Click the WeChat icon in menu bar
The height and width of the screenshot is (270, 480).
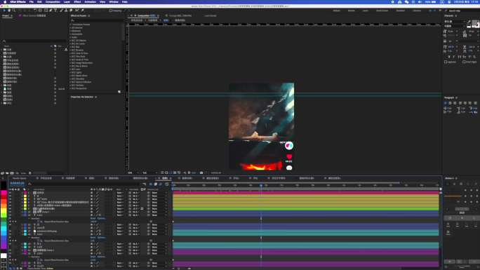[x=406, y=2]
